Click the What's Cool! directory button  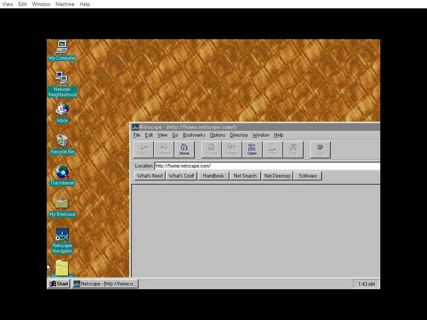181,176
